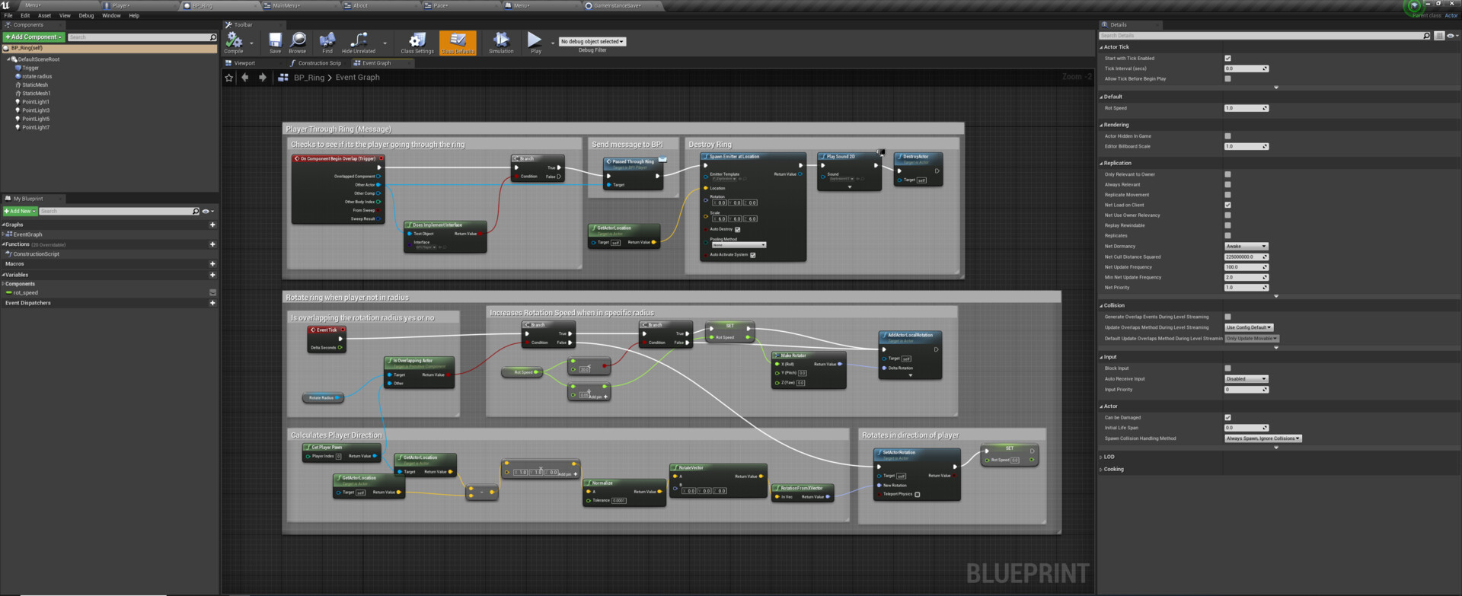This screenshot has height=596, width=1462.
Task: Click the Add New button
Action: tap(20, 212)
